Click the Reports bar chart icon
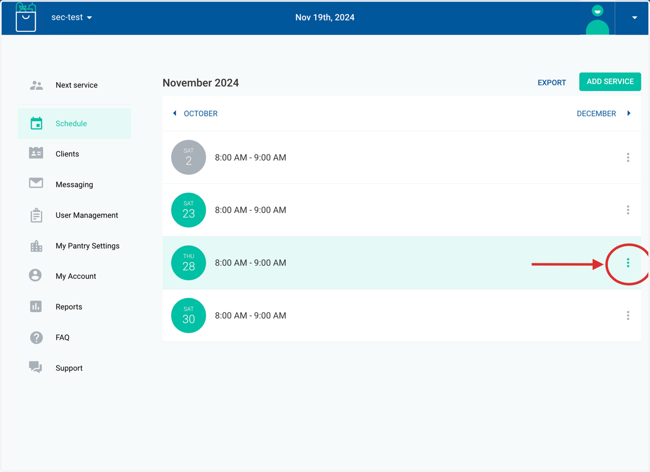Image resolution: width=650 pixels, height=472 pixels. pos(36,306)
